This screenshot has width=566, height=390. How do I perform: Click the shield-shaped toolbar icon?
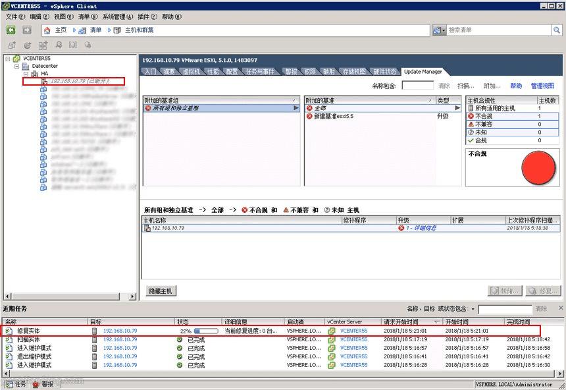tap(73, 45)
